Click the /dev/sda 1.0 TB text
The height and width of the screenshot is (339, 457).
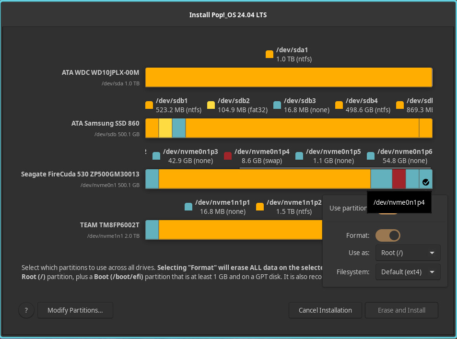coord(120,83)
